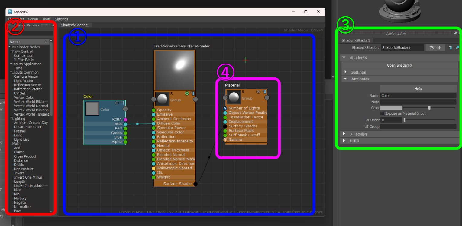462x226 pixels.
Task: Click the Color node's gray swatch preview
Action: (92, 109)
